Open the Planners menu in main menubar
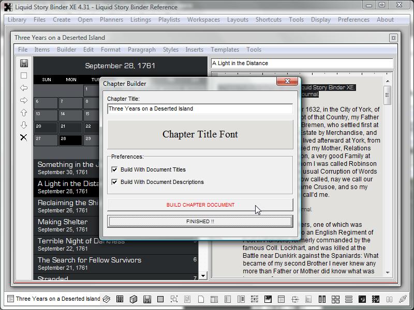414x310 pixels. coord(111,20)
